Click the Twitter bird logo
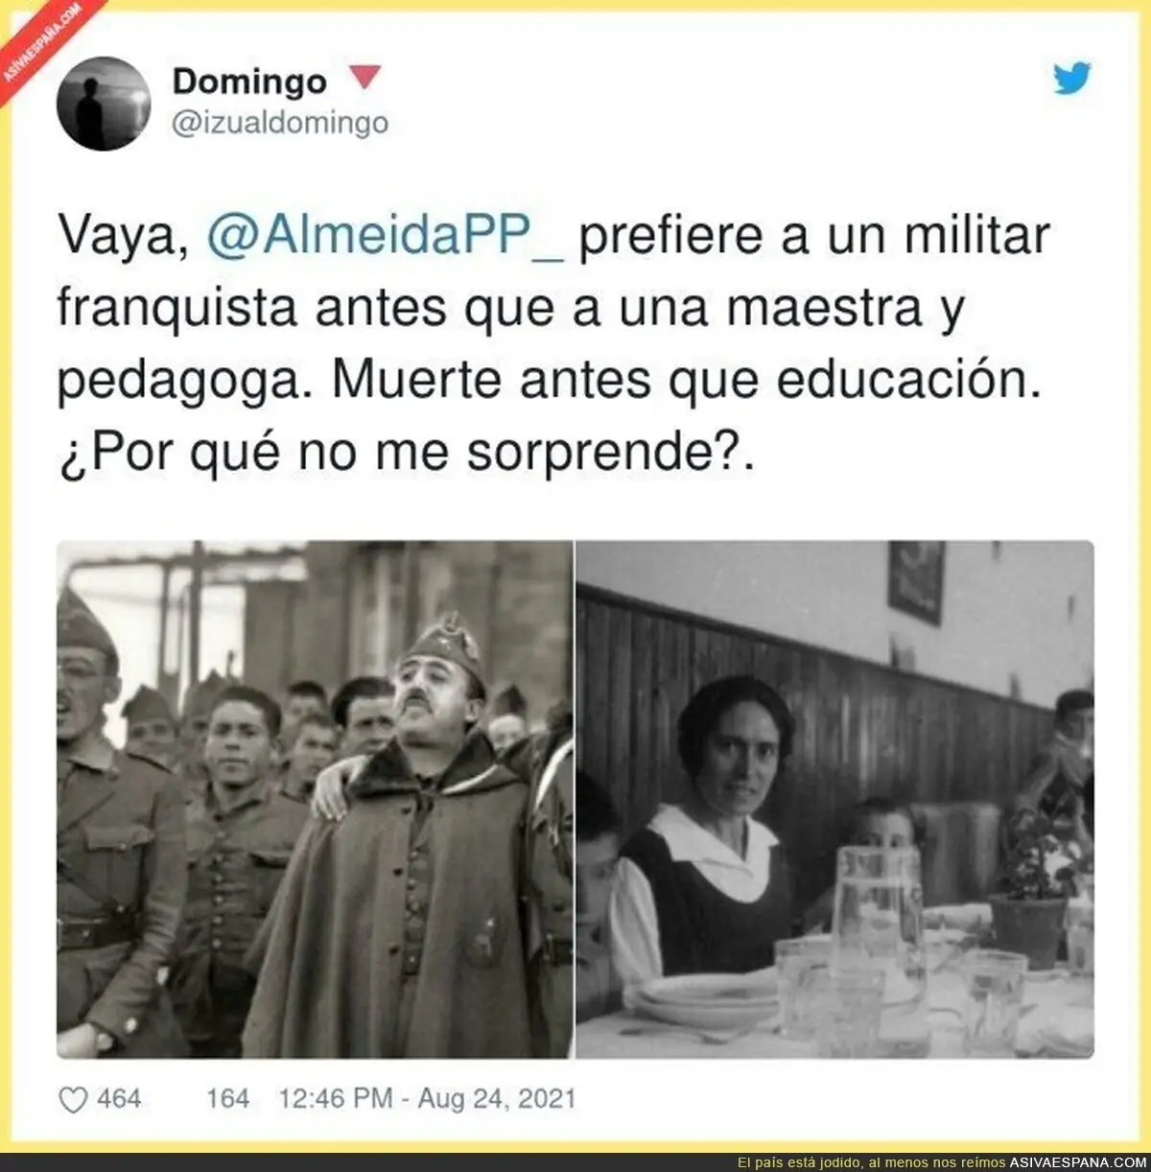 [1071, 78]
